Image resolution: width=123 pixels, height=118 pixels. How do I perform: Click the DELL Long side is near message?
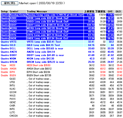click(45, 49)
